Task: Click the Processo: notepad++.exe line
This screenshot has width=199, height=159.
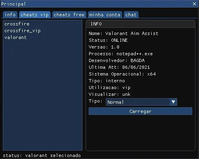Action: pos(121,54)
